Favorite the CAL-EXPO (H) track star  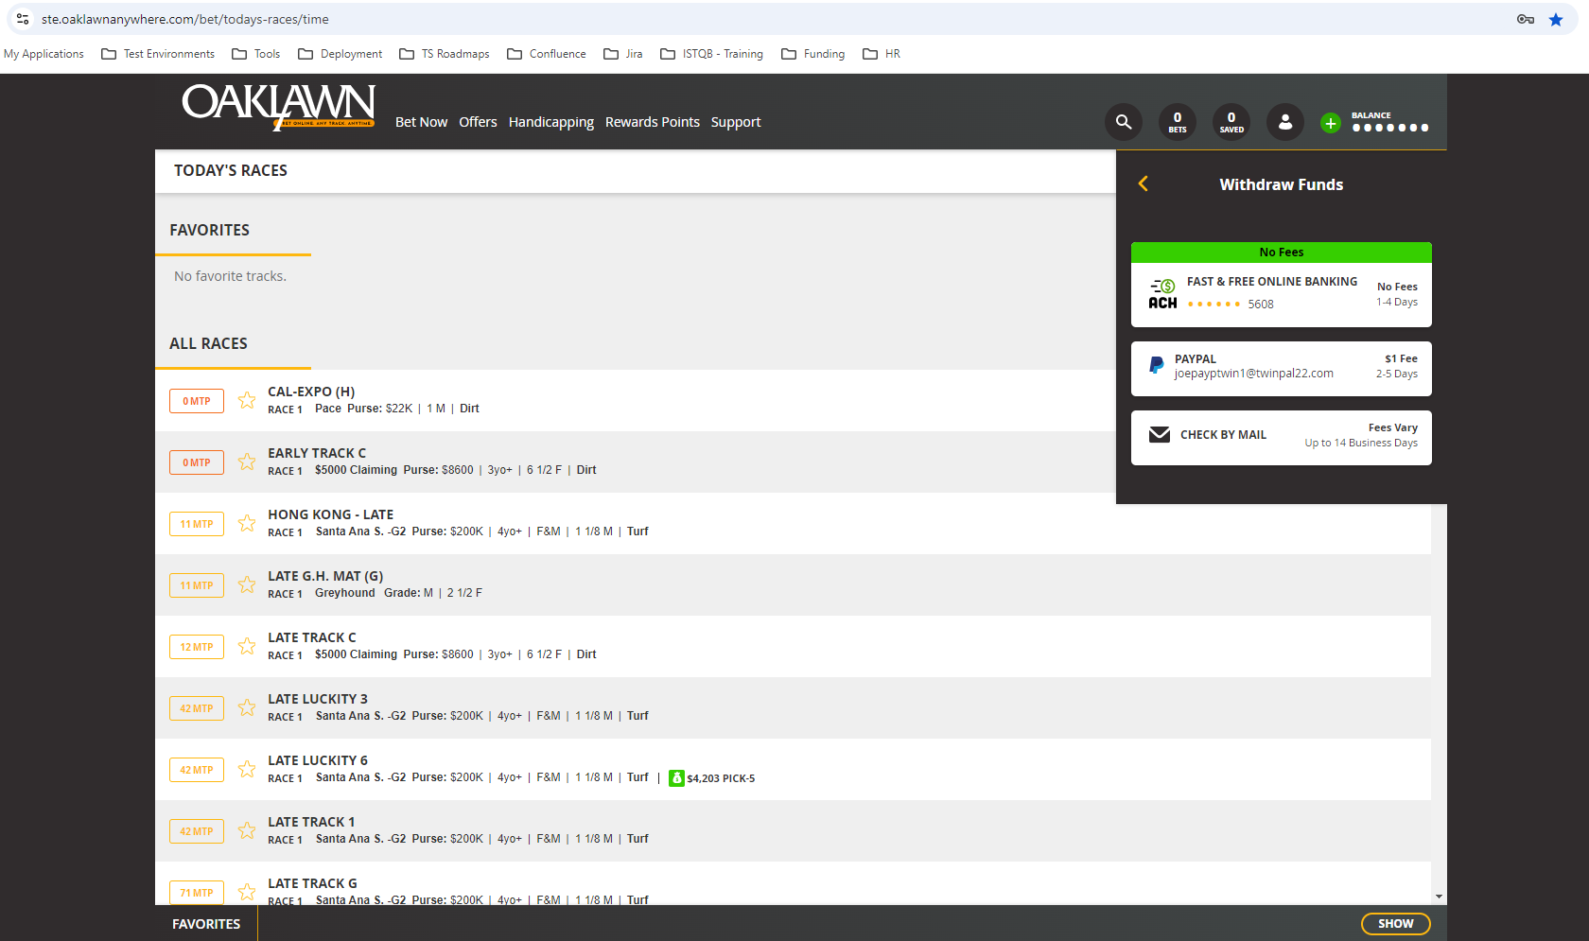(247, 400)
